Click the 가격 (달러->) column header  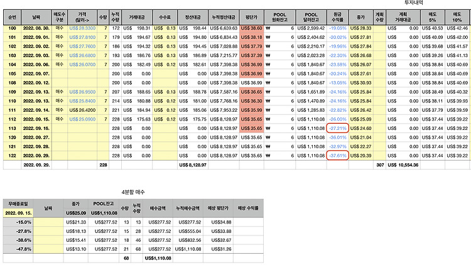pos(82,17)
